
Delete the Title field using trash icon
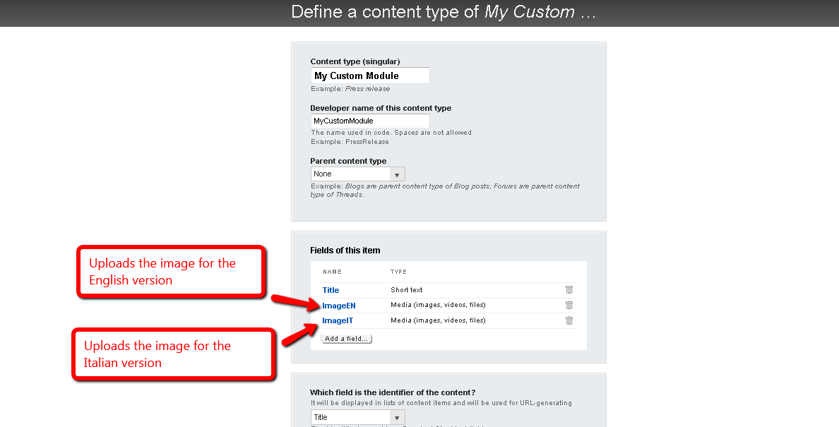[x=569, y=289]
